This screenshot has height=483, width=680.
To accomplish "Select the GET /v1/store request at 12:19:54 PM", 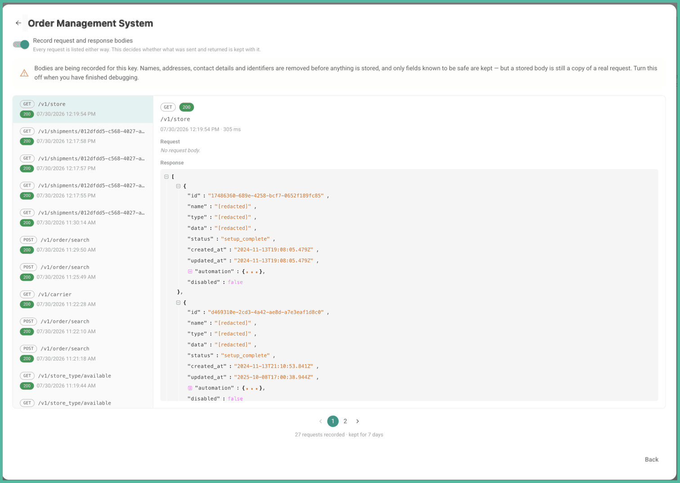I will (x=83, y=109).
